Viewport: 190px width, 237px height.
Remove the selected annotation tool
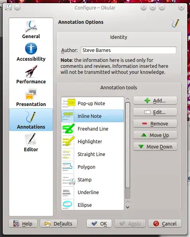[155, 123]
